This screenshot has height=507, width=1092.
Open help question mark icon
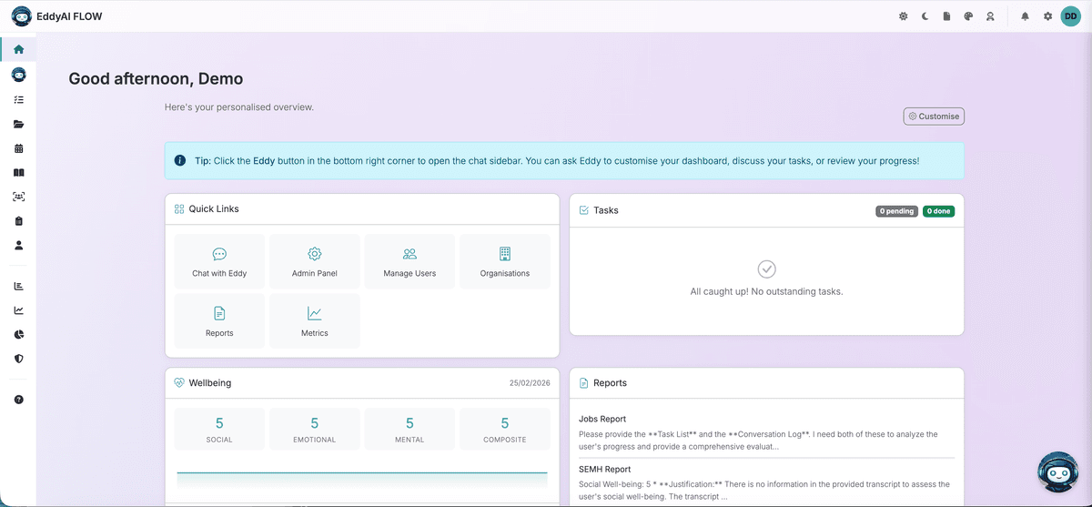click(x=18, y=400)
